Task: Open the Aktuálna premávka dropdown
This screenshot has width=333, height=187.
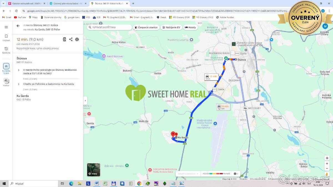Action: pos(188,174)
